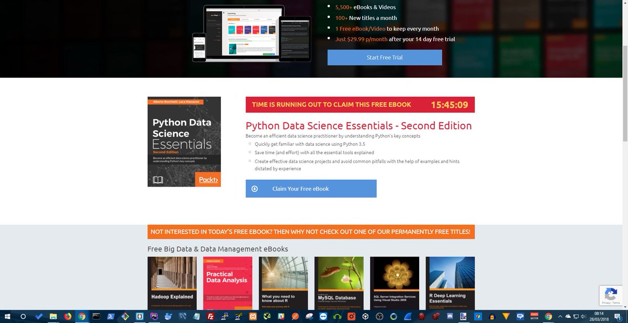
Task: Click the download arrow icon on Claim button
Action: pyautogui.click(x=254, y=189)
